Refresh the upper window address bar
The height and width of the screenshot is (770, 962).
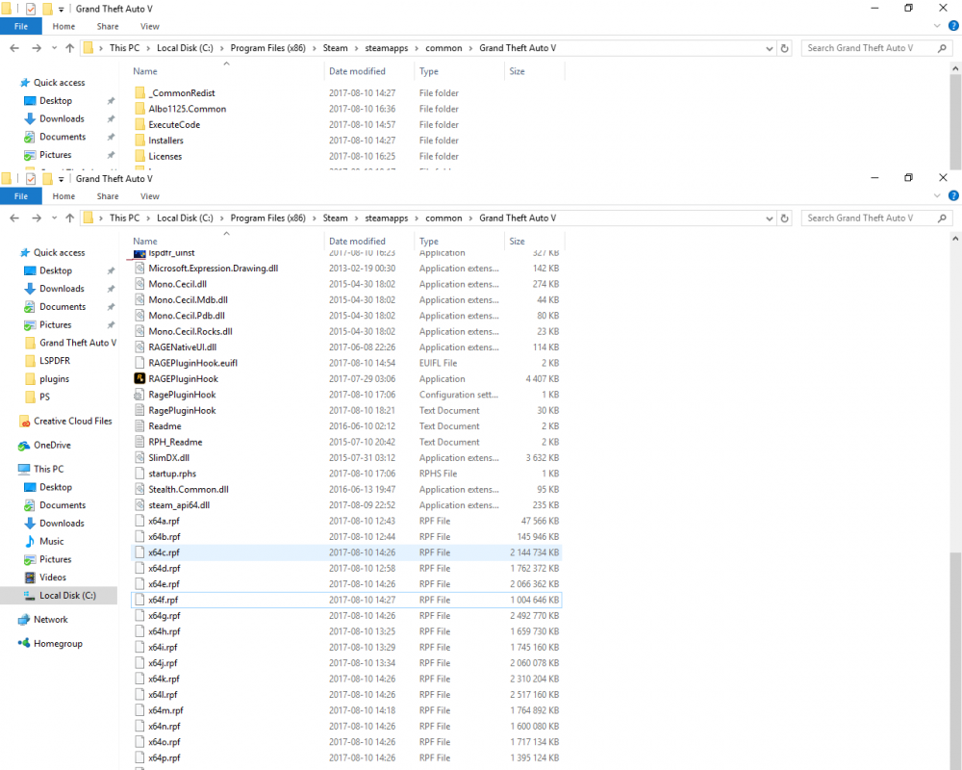(x=785, y=48)
